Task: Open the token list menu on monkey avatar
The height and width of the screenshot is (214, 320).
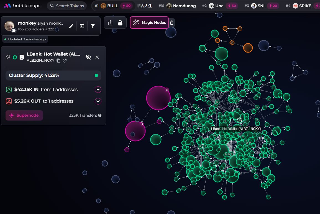Action: tap(14, 30)
